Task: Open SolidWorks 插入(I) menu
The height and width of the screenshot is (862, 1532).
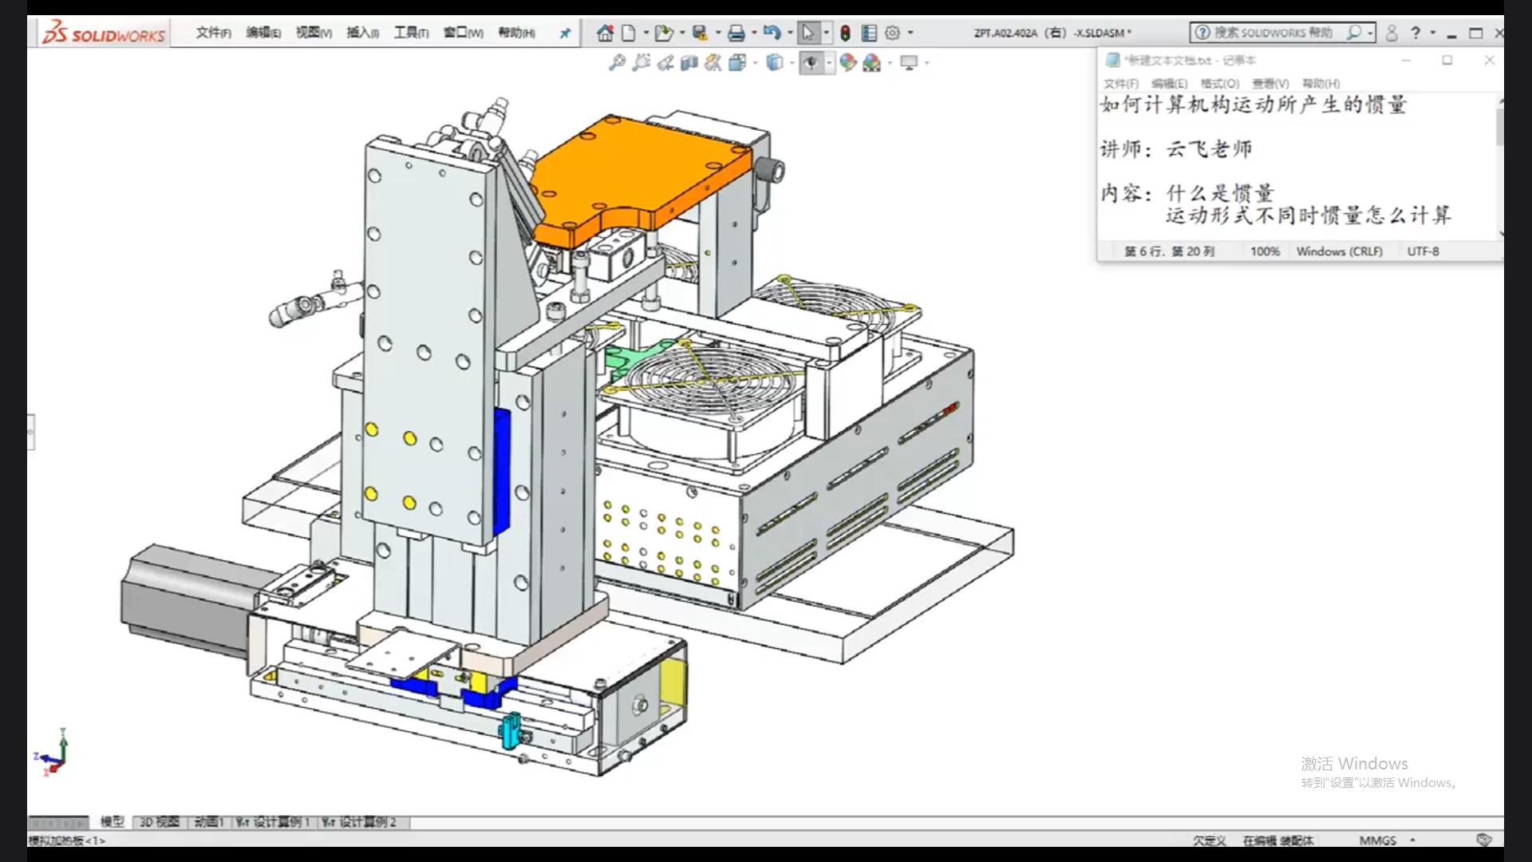Action: click(362, 33)
